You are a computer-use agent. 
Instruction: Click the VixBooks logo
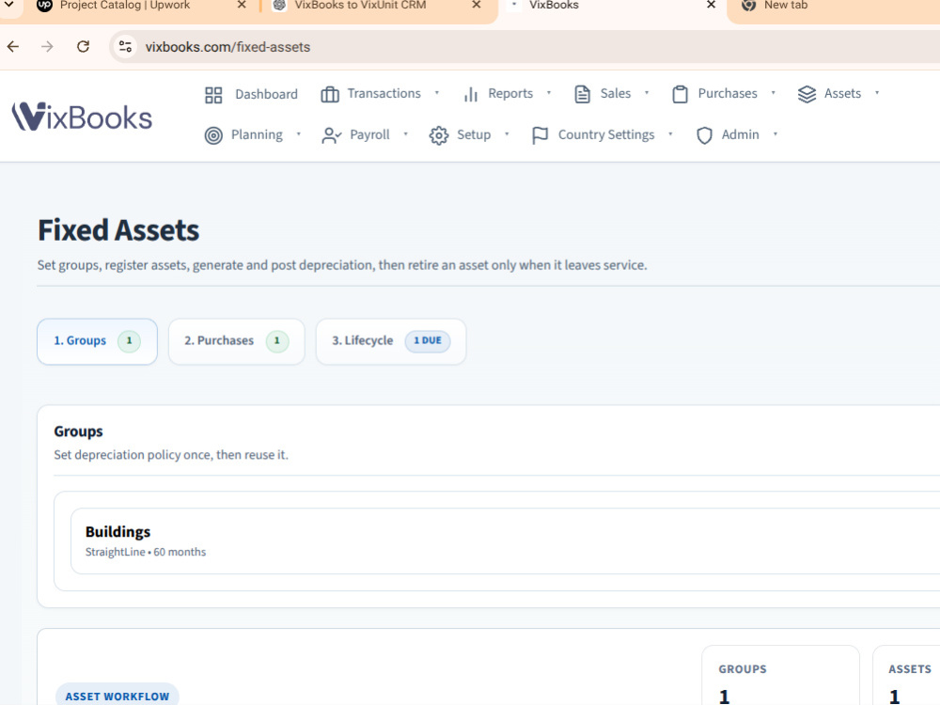point(82,117)
